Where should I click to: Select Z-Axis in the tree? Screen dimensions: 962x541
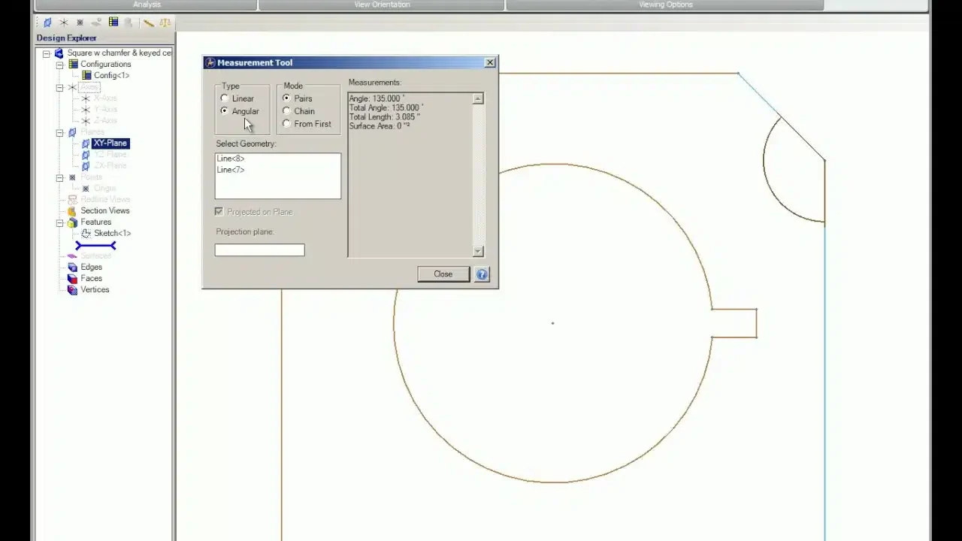click(x=105, y=120)
